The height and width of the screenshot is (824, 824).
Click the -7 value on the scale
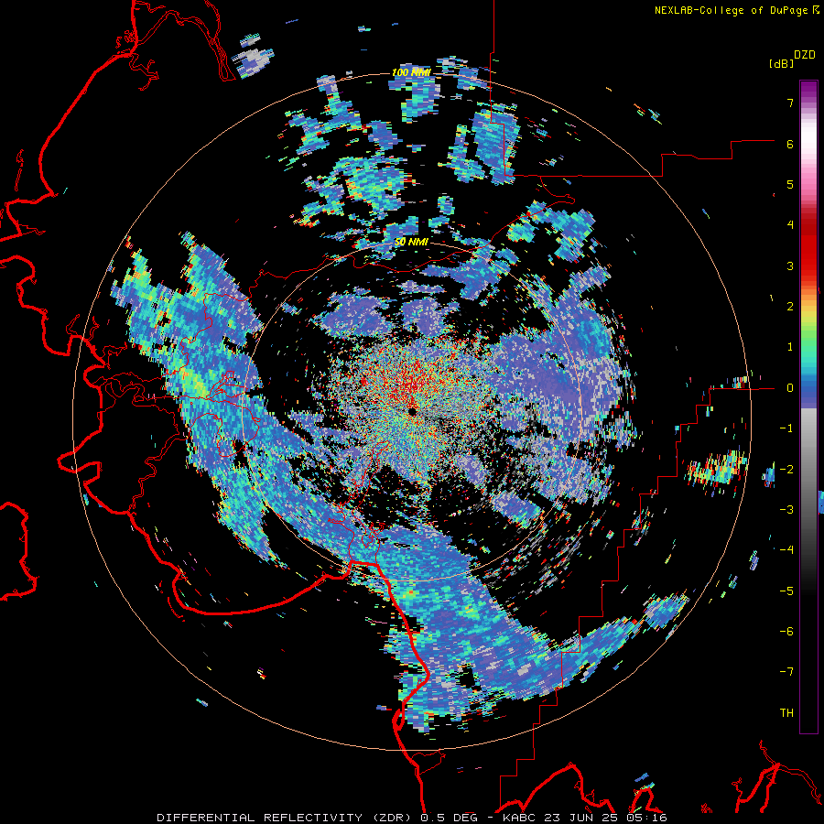point(786,672)
